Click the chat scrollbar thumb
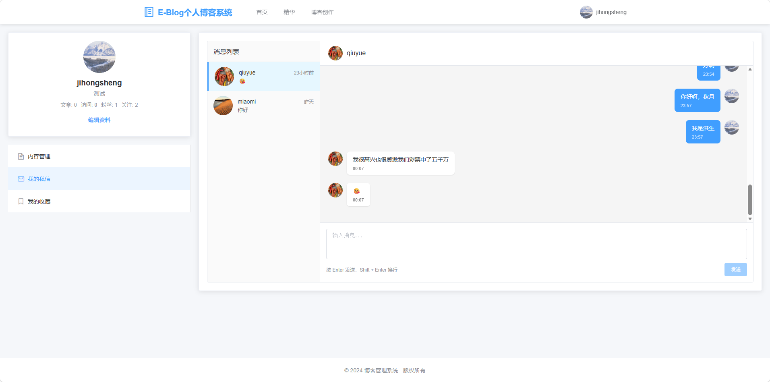Image resolution: width=770 pixels, height=382 pixels. pos(750,200)
